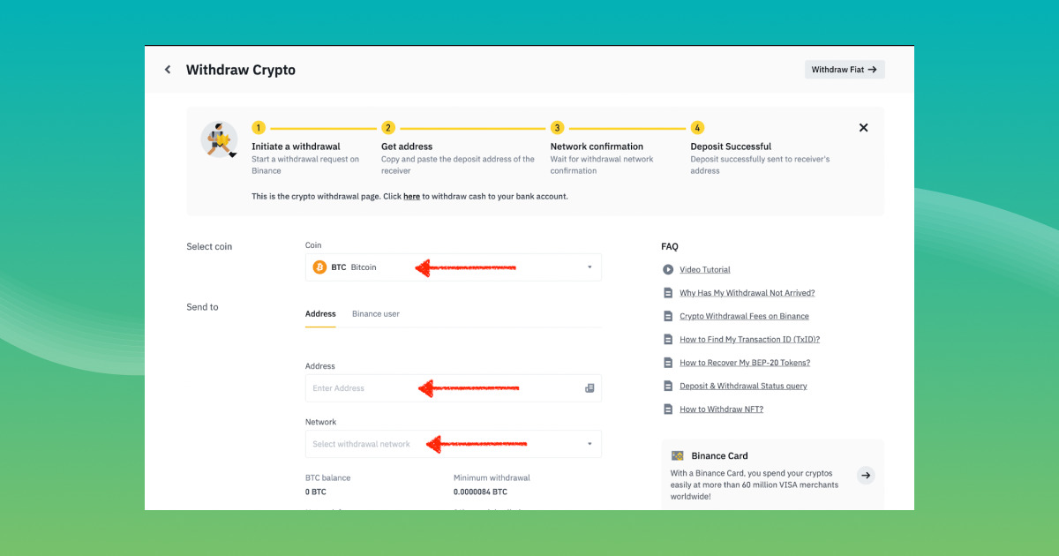Click the Withdraw Fiat button
1059x556 pixels.
(x=844, y=70)
